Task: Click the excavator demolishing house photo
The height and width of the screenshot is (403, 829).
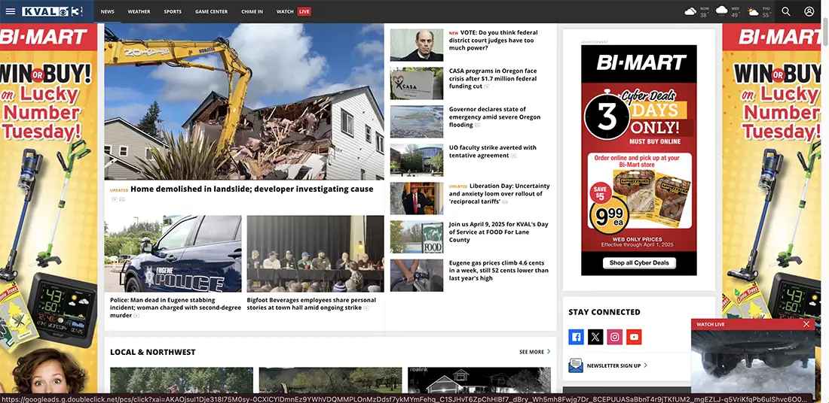Action: [x=244, y=102]
